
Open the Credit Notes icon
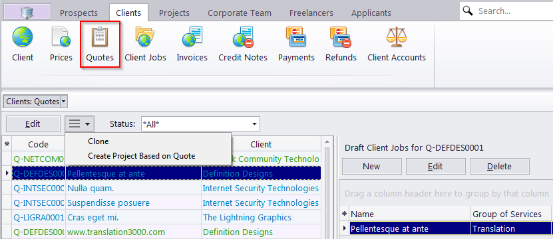point(243,37)
